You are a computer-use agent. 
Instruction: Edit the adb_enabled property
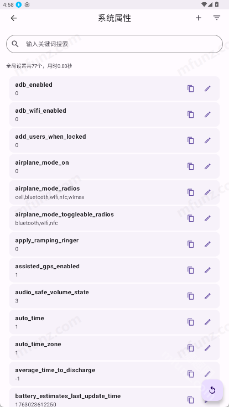[207, 88]
